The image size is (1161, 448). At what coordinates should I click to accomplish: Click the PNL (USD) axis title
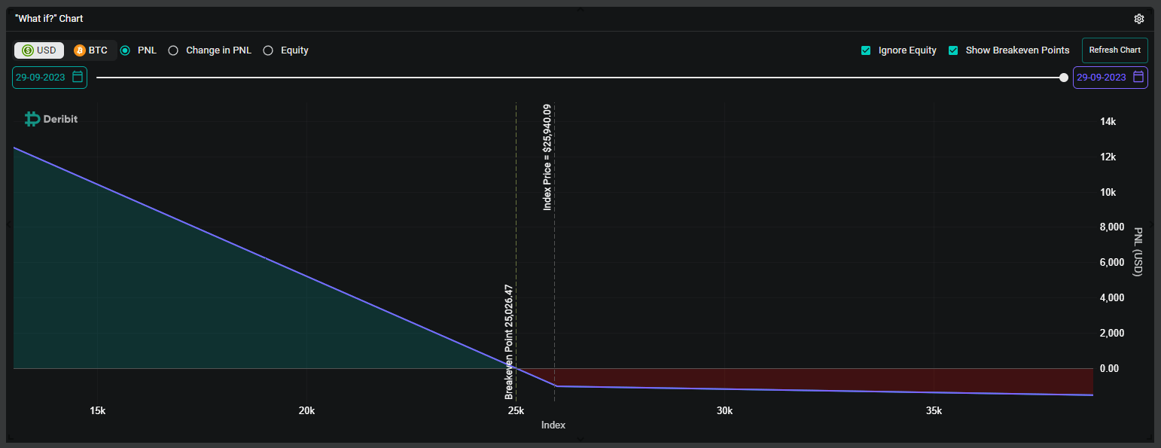(1138, 252)
